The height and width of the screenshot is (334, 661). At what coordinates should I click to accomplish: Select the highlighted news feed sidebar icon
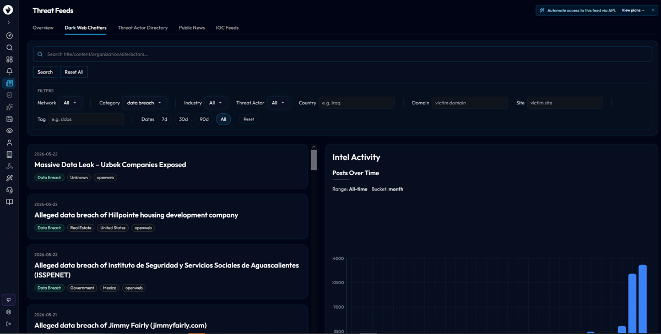pos(9,83)
